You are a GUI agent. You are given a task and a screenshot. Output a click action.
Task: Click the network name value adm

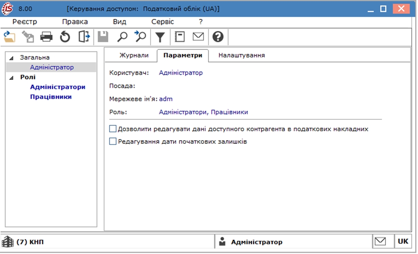pos(166,99)
